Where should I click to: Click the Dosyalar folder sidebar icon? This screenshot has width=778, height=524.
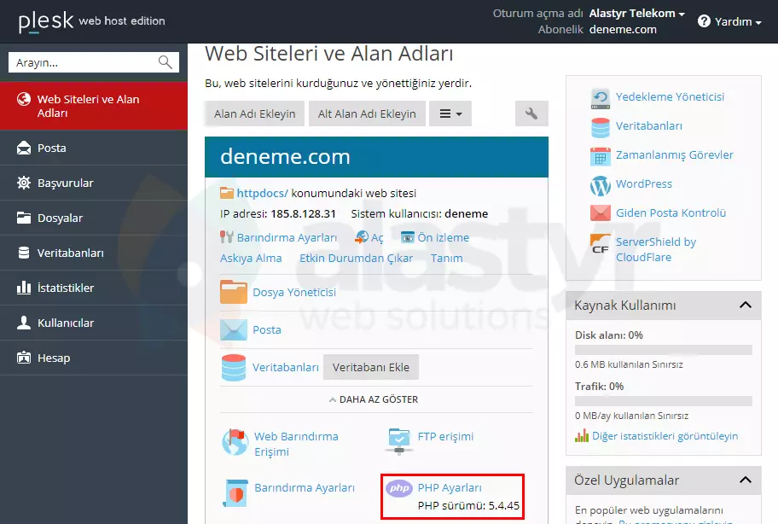click(23, 218)
